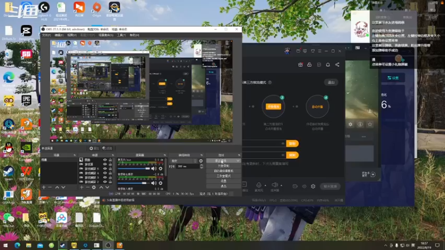Pop out the Sources dock panel
Image resolution: width=445 pixels, height=250 pixels.
[113, 155]
